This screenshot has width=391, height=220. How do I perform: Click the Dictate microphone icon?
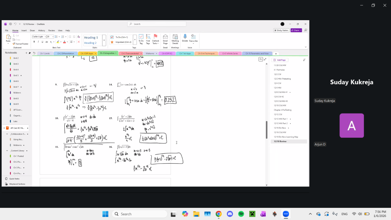click(x=185, y=37)
